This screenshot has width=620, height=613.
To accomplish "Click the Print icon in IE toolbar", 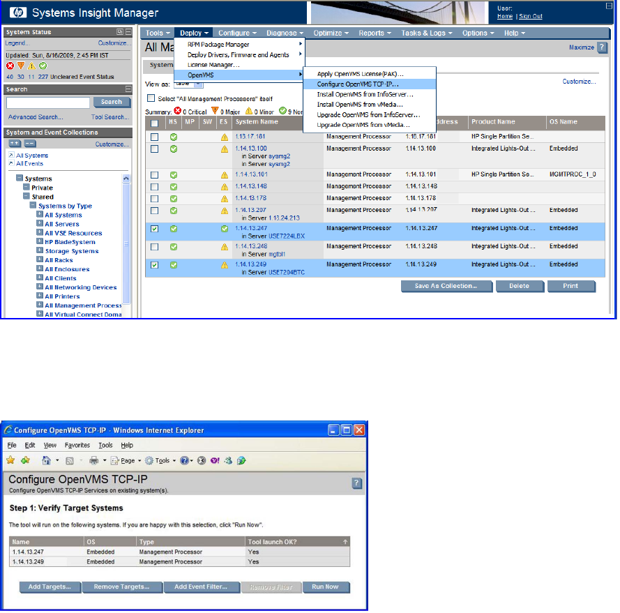I will (93, 460).
